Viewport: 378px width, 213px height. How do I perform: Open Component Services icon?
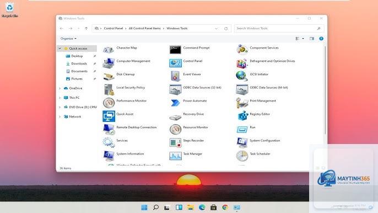pyautogui.click(x=242, y=50)
